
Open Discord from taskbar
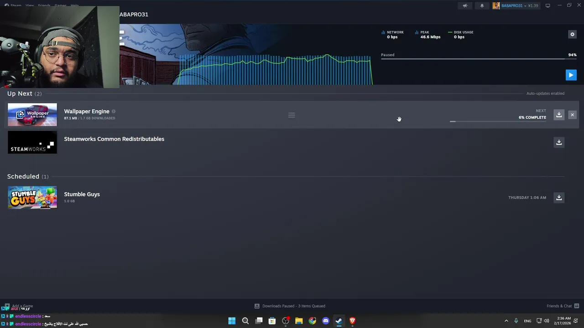(325, 321)
